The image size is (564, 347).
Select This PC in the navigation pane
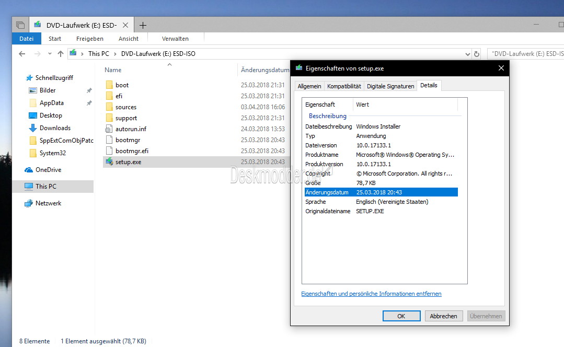(53, 186)
